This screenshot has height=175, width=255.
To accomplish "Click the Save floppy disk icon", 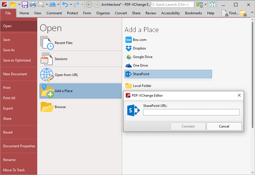I will point(25,5).
